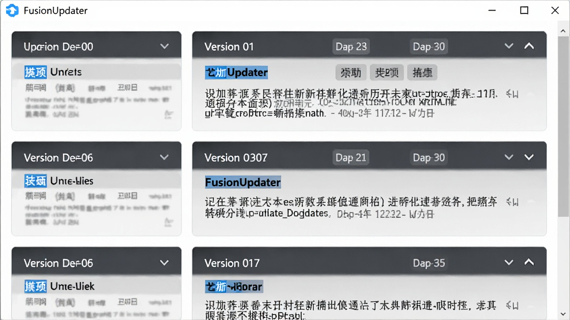Open the down chevron in the Version 017 header

click(509, 262)
